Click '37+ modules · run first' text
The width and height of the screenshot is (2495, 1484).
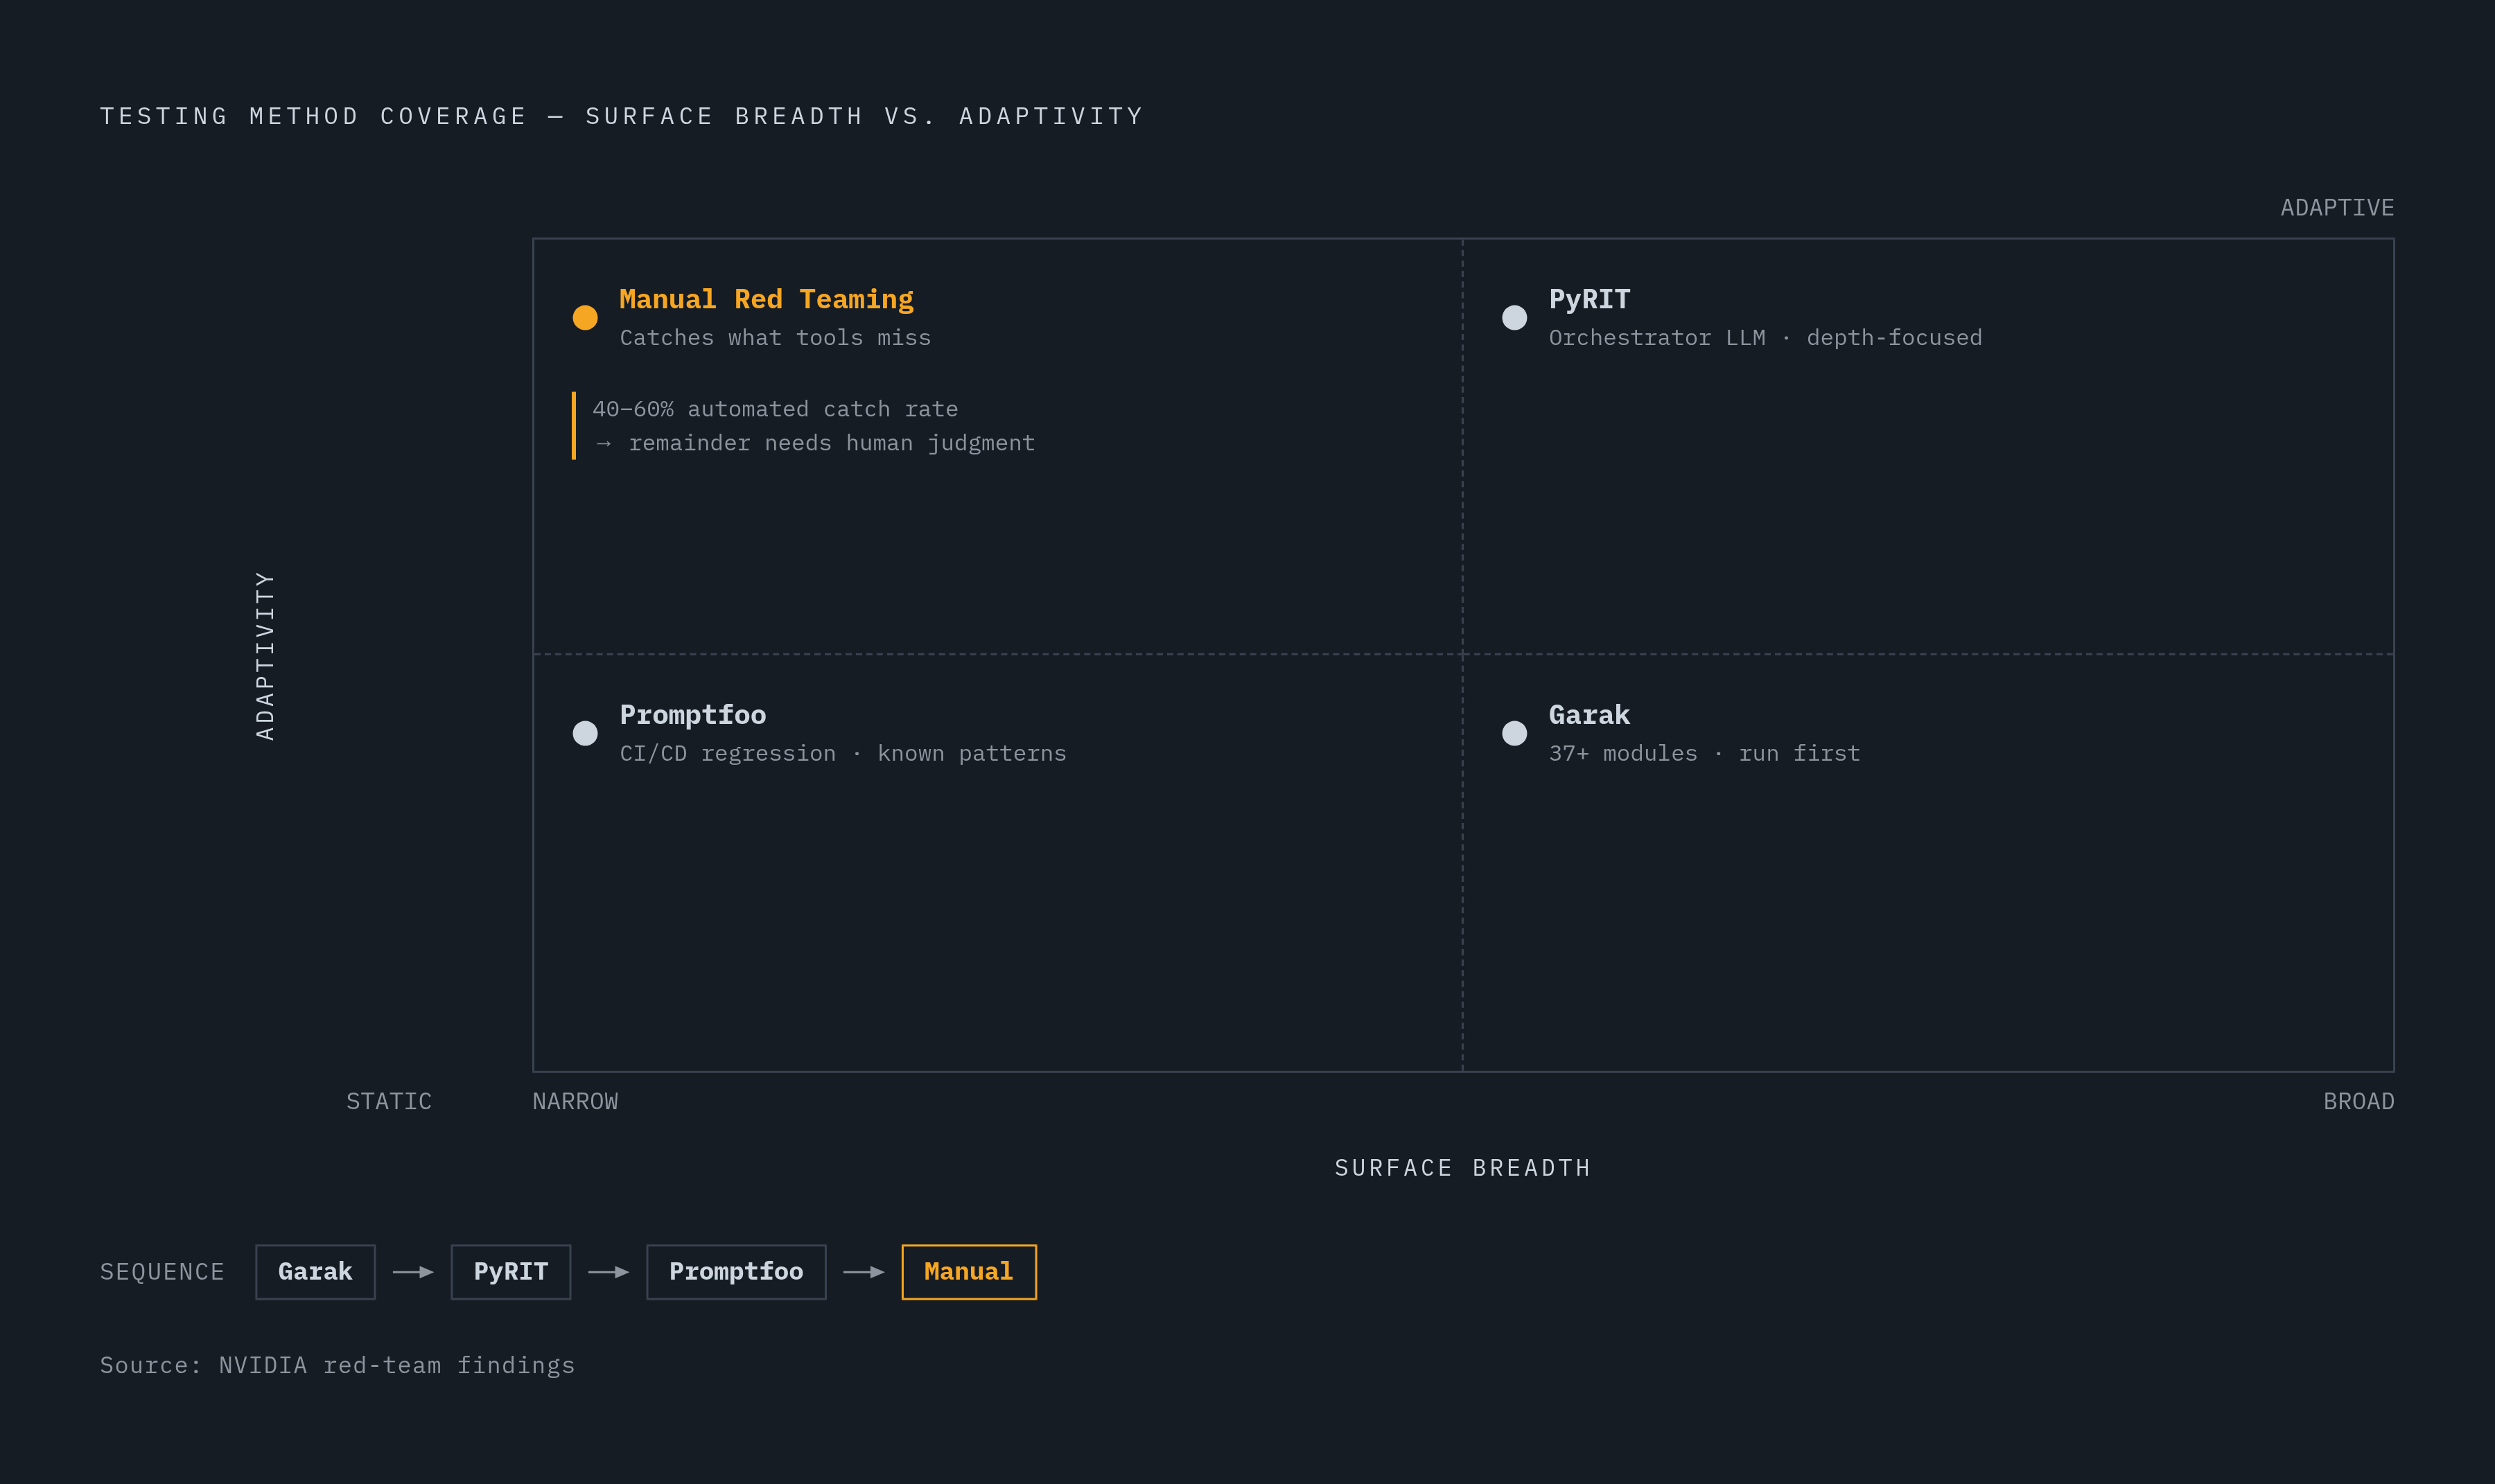[1705, 754]
